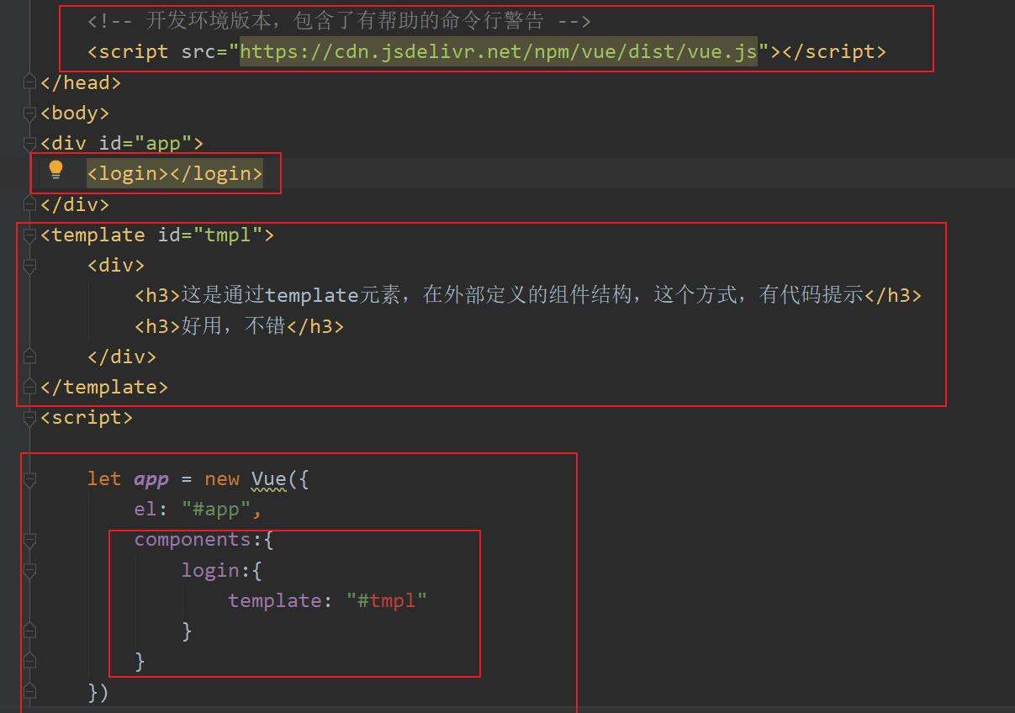Collapse the inner div inside template
Image resolution: width=1015 pixels, height=713 pixels.
click(30, 266)
